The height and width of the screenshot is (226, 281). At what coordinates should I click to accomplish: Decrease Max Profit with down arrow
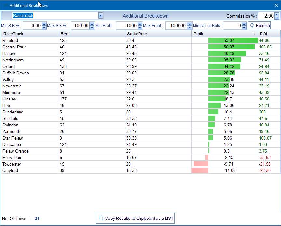pos(189,27)
